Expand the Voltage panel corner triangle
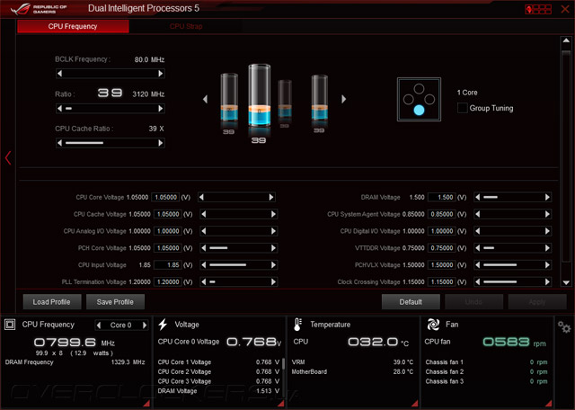This screenshot has width=575, height=410. [281, 404]
